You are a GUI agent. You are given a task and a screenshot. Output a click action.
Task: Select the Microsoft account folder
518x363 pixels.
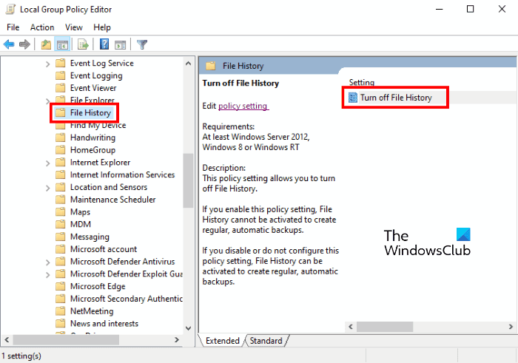click(x=104, y=249)
